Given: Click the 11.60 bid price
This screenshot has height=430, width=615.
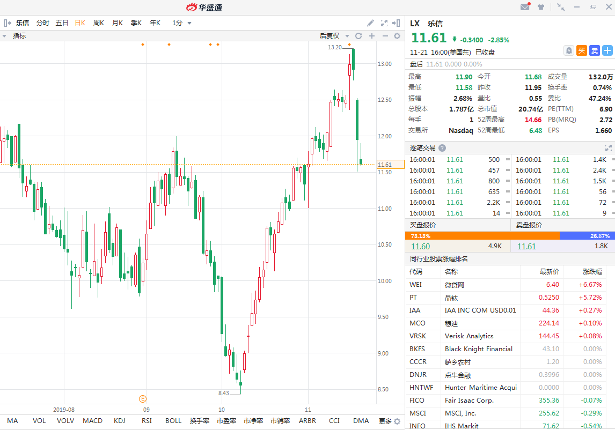Looking at the screenshot, I should tap(420, 247).
